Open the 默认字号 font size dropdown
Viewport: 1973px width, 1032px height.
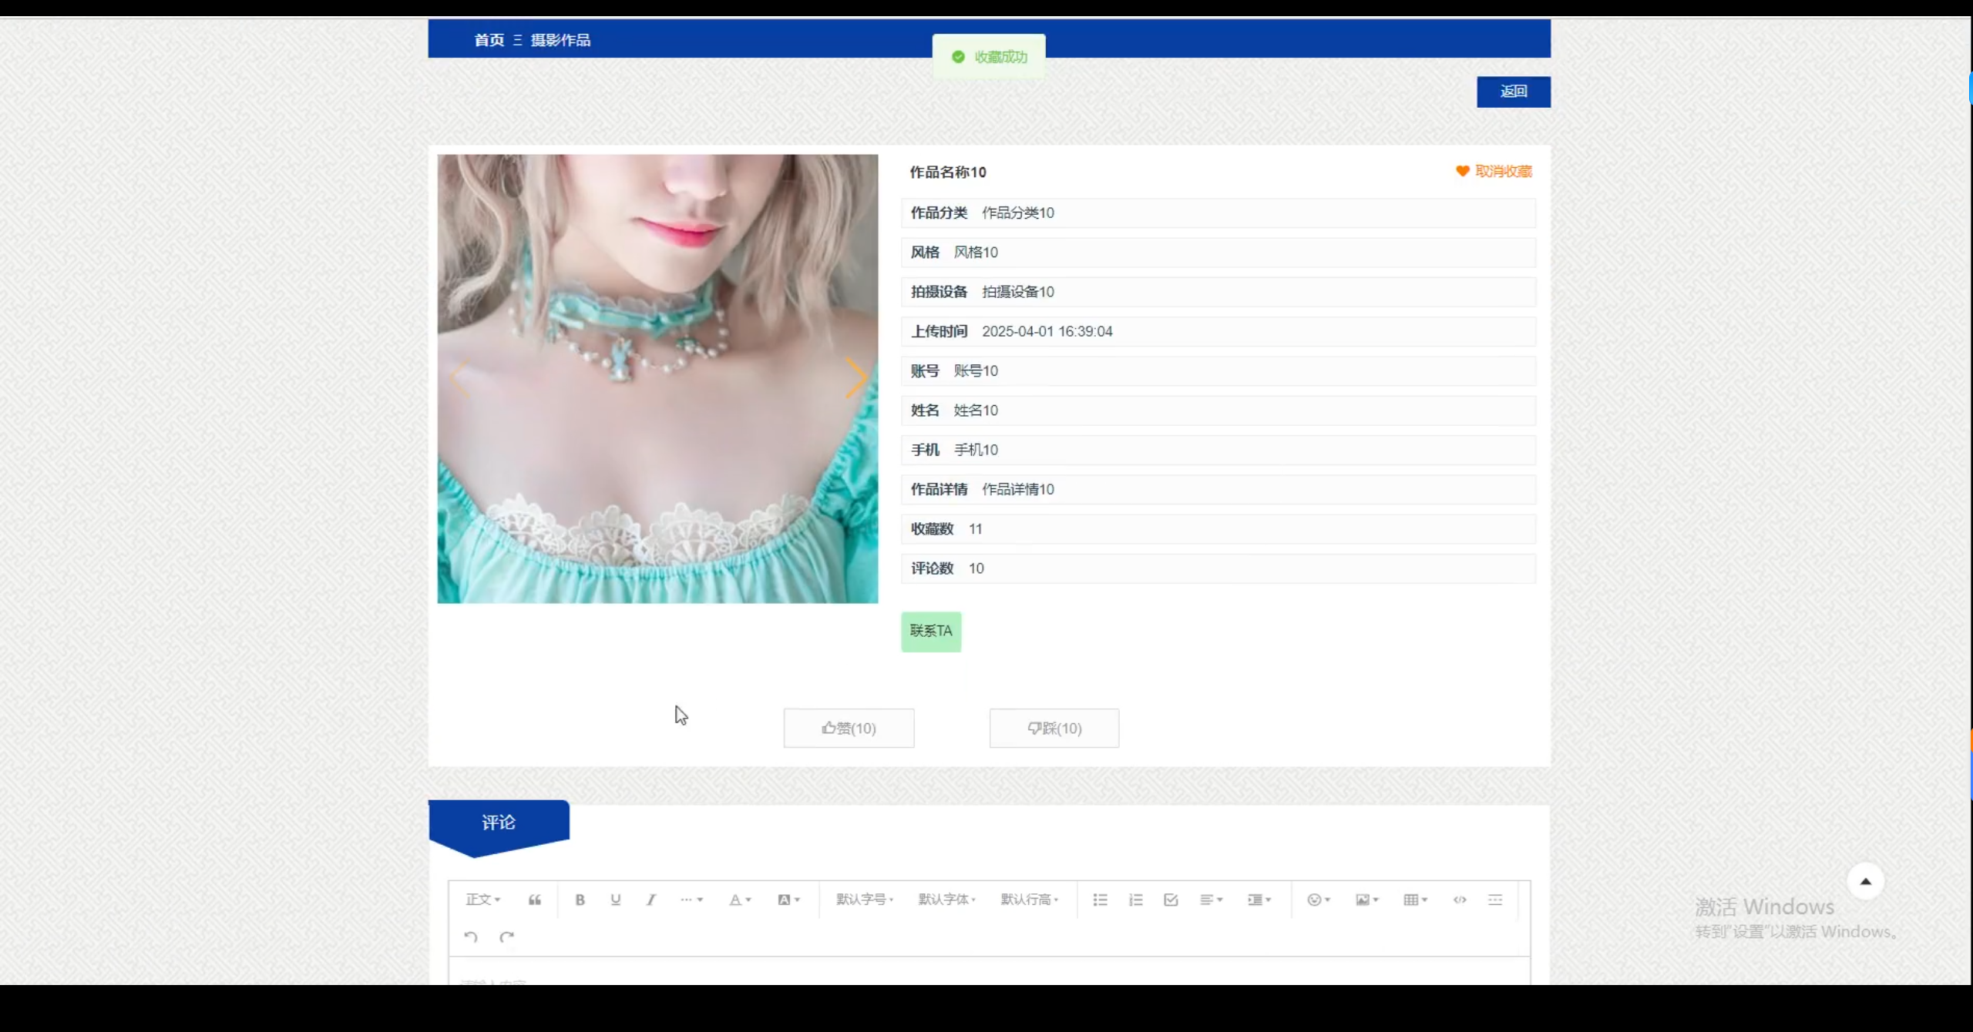pos(863,899)
